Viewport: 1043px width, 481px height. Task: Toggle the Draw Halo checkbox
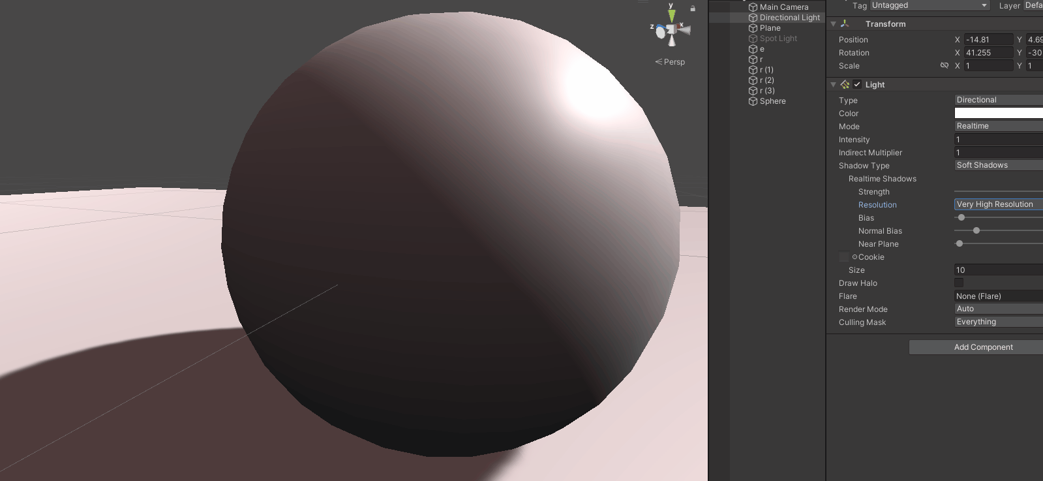point(959,283)
